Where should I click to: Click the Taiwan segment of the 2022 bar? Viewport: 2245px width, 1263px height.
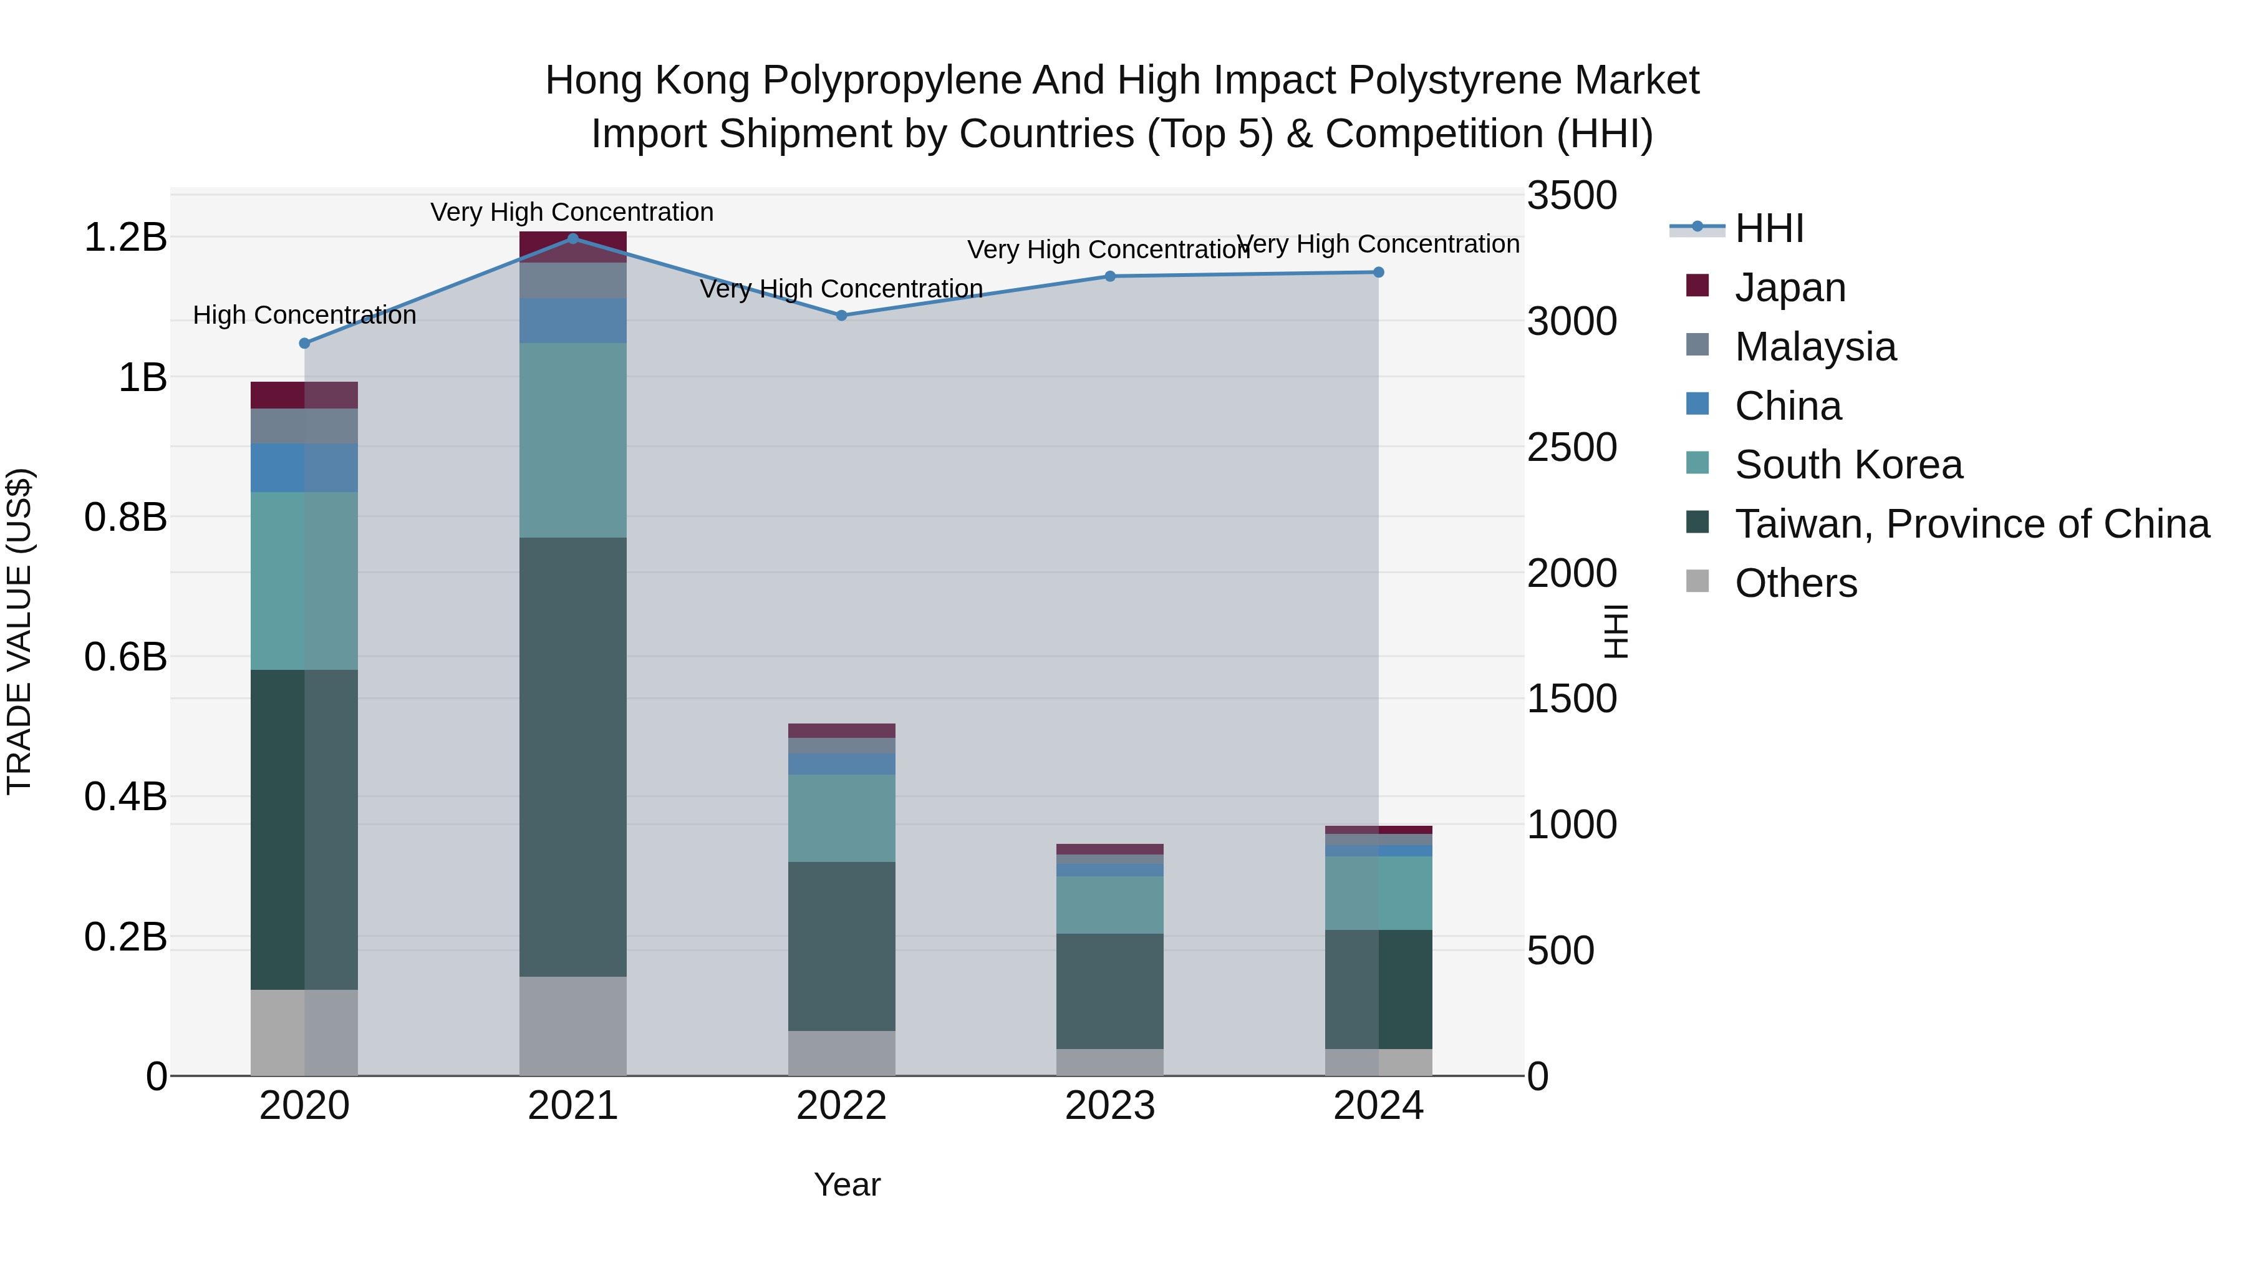coord(842,947)
